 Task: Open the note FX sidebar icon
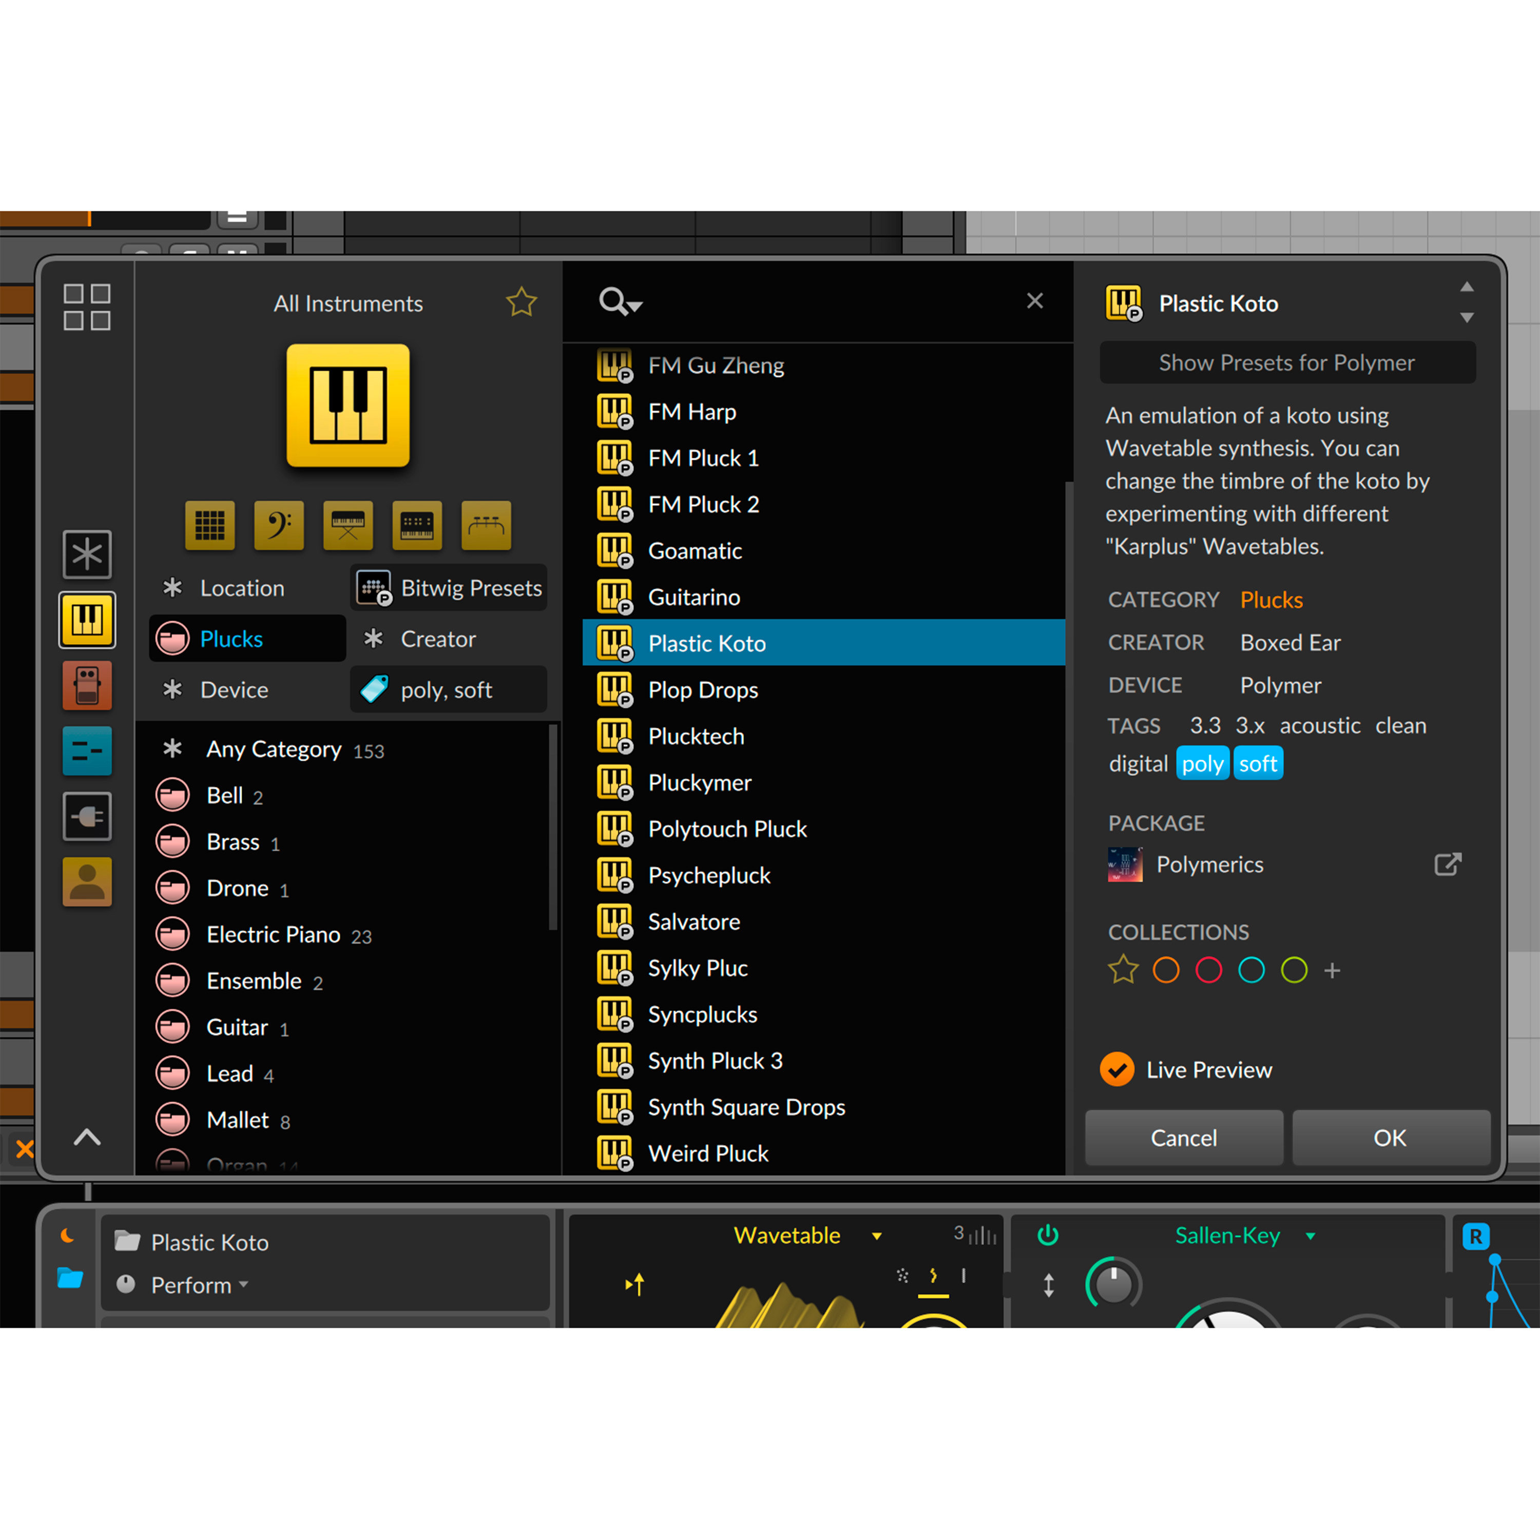tap(87, 751)
